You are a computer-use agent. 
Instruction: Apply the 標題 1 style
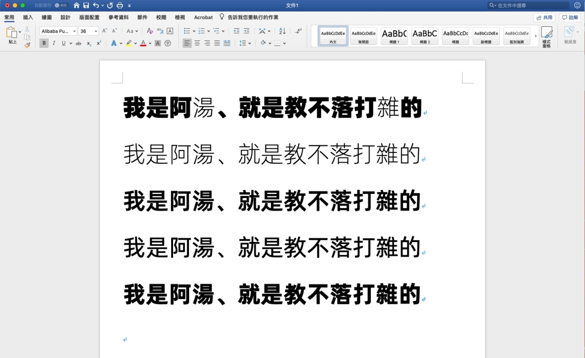[394, 36]
